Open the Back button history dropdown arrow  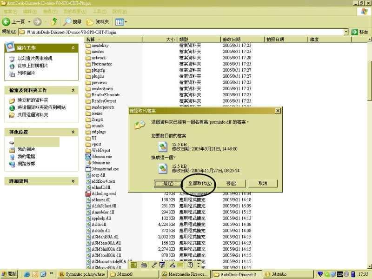pyautogui.click(x=29, y=22)
